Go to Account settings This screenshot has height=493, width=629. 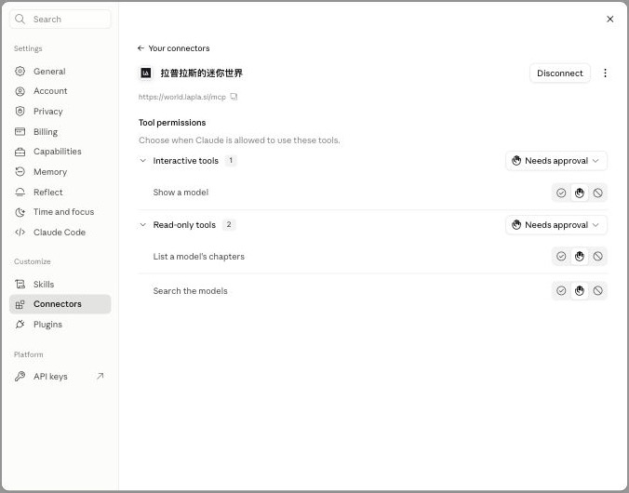(x=60, y=91)
